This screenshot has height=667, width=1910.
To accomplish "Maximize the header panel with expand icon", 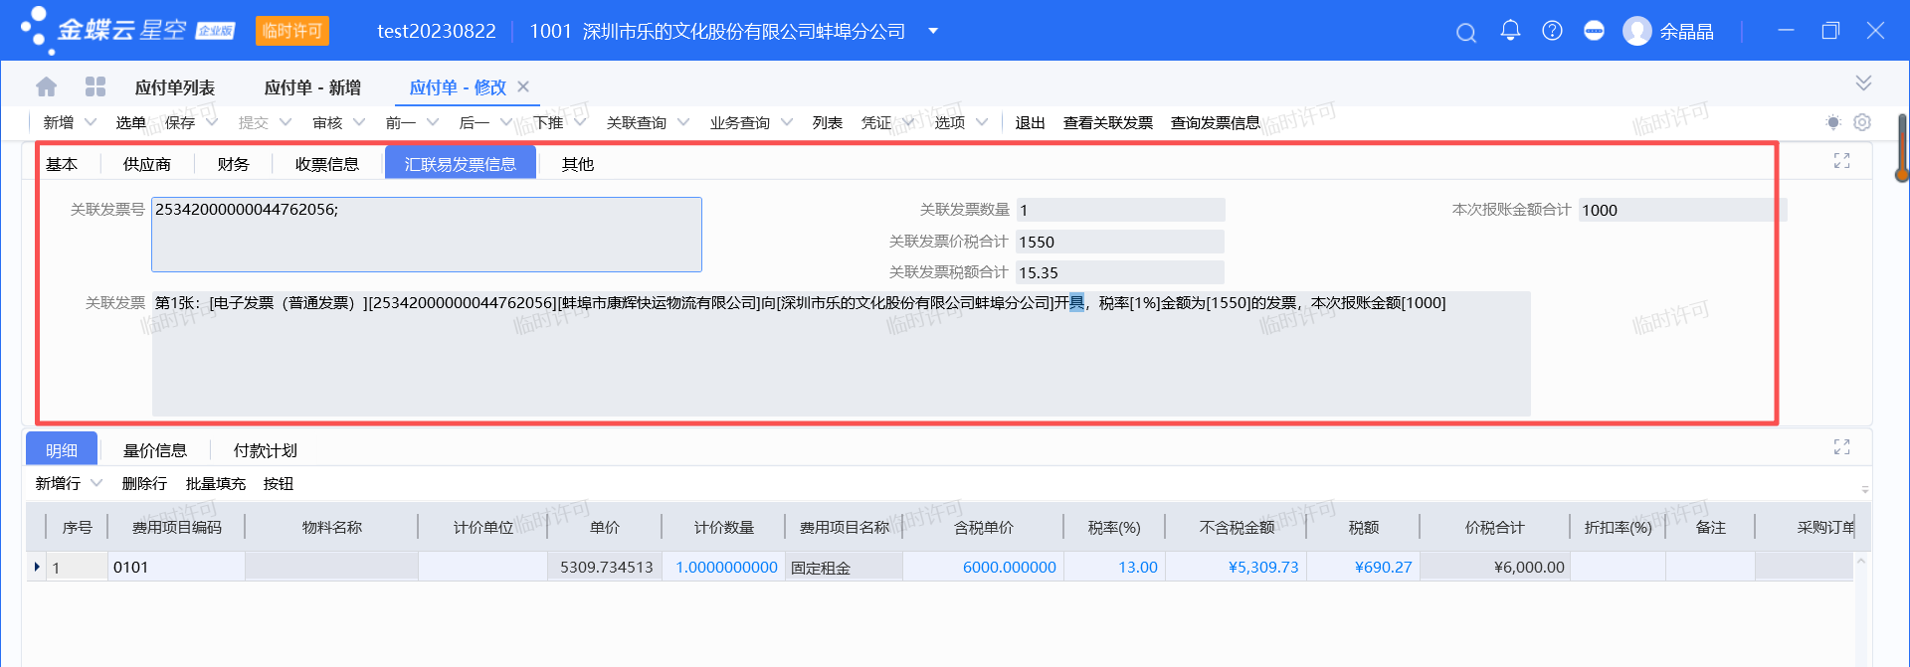I will coord(1841,161).
